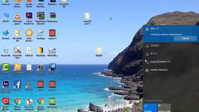
Task: Open Network settings link
Action: (154, 100)
